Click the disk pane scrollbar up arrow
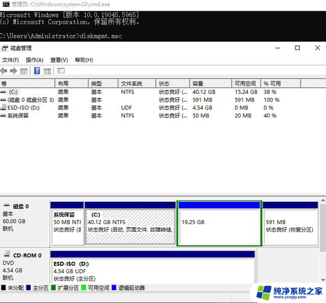This screenshot has height=303, width=326. [x=323, y=201]
